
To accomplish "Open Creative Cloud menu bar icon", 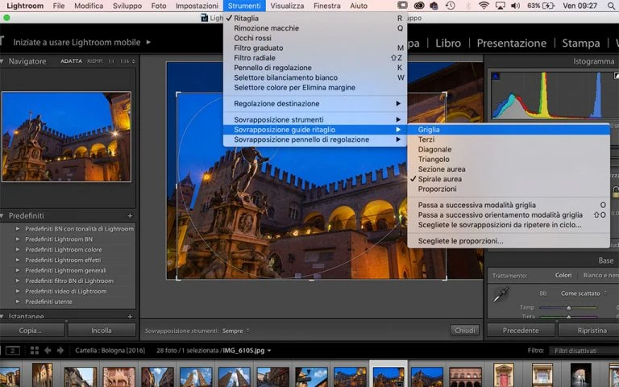I will (x=419, y=6).
